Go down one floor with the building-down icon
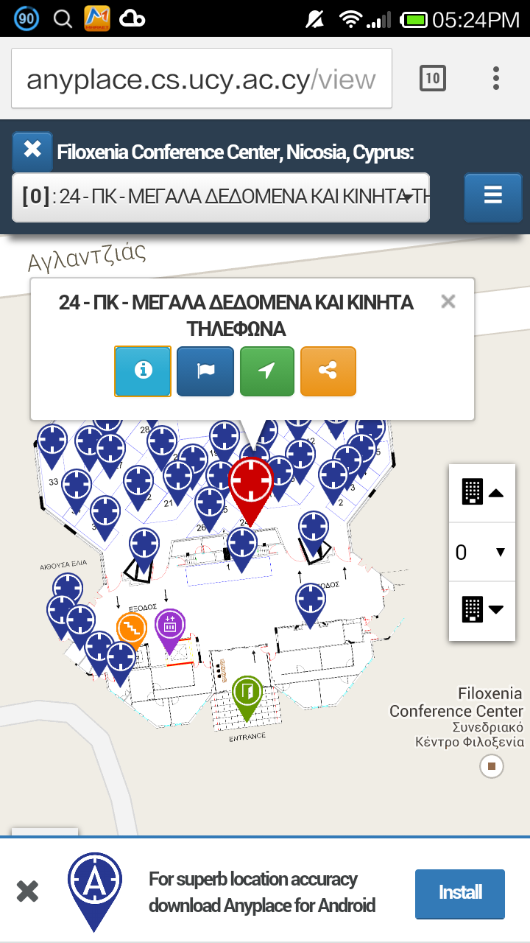530x943 pixels. [482, 609]
